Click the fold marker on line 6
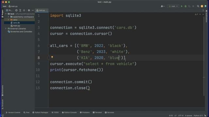 [x=49, y=45]
